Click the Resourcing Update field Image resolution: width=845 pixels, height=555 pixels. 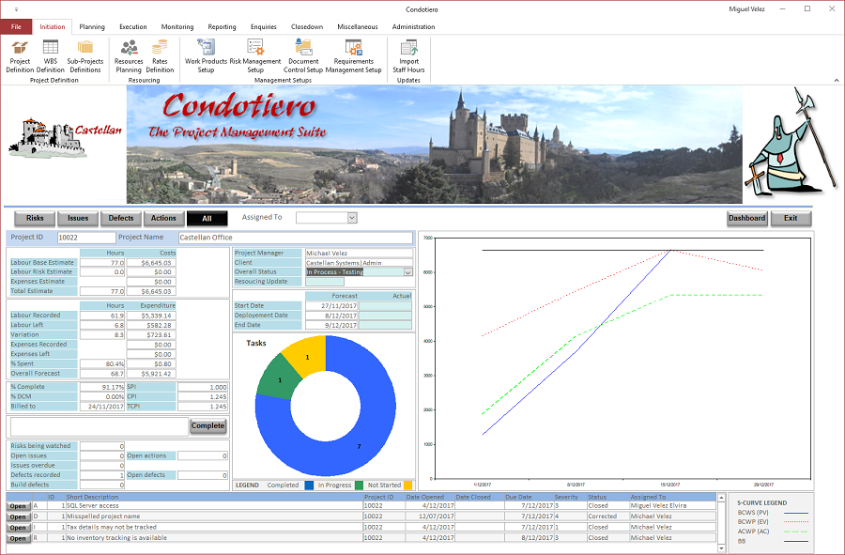point(325,282)
